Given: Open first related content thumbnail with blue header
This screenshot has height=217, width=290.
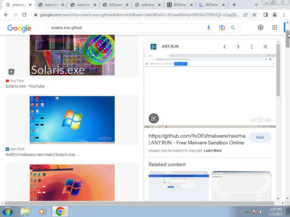Looking at the screenshot, I should click(179, 186).
